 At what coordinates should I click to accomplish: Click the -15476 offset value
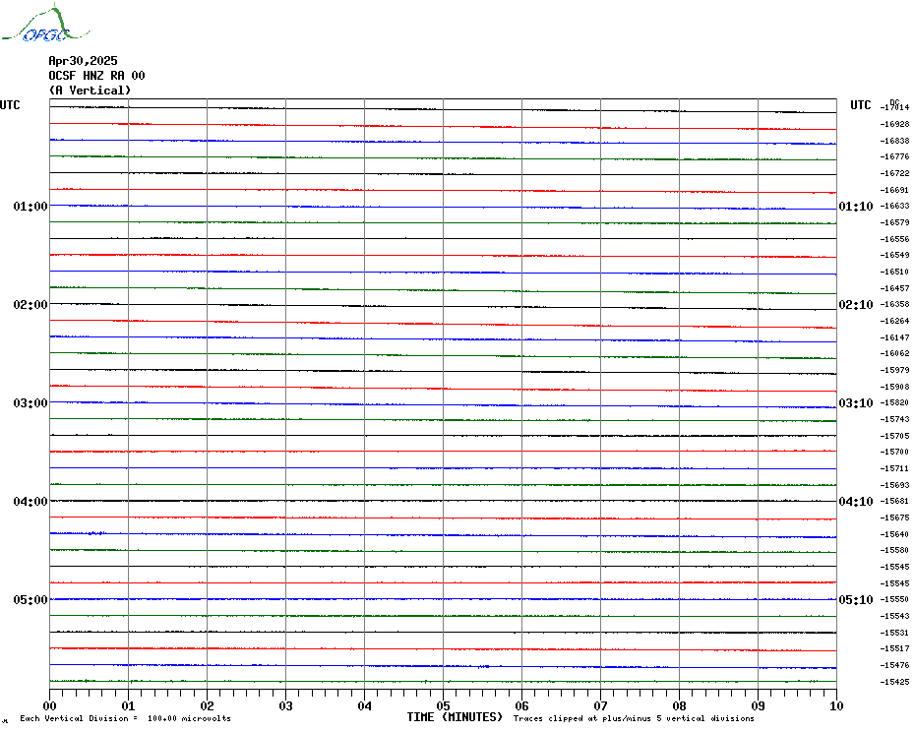(x=894, y=665)
